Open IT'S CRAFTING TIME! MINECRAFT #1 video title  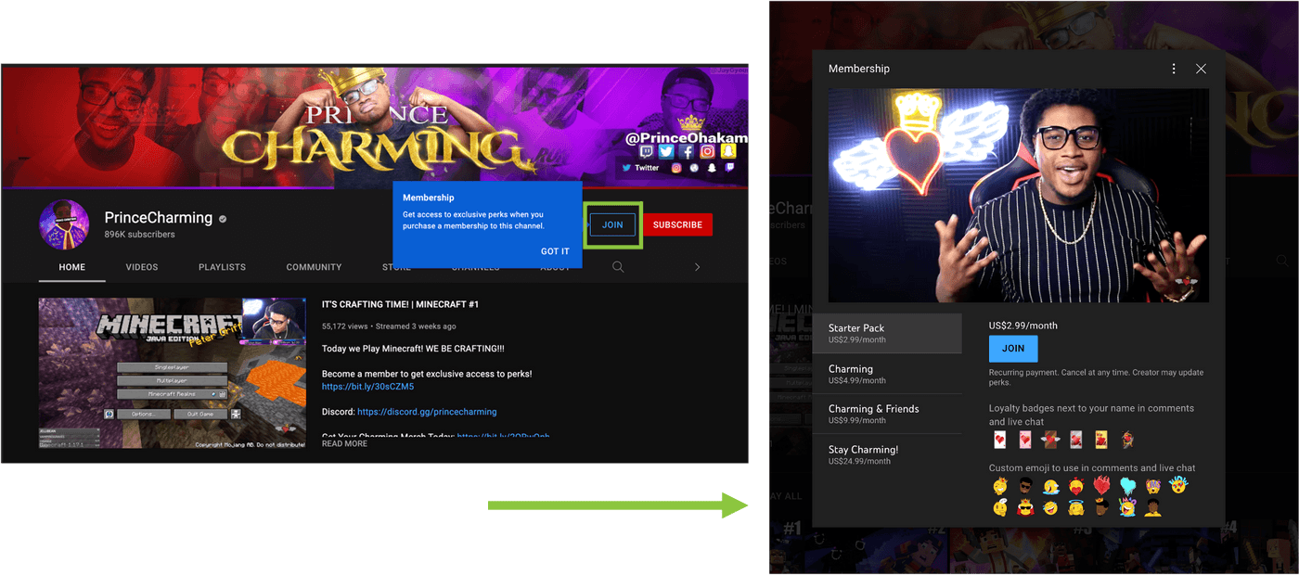(x=400, y=304)
